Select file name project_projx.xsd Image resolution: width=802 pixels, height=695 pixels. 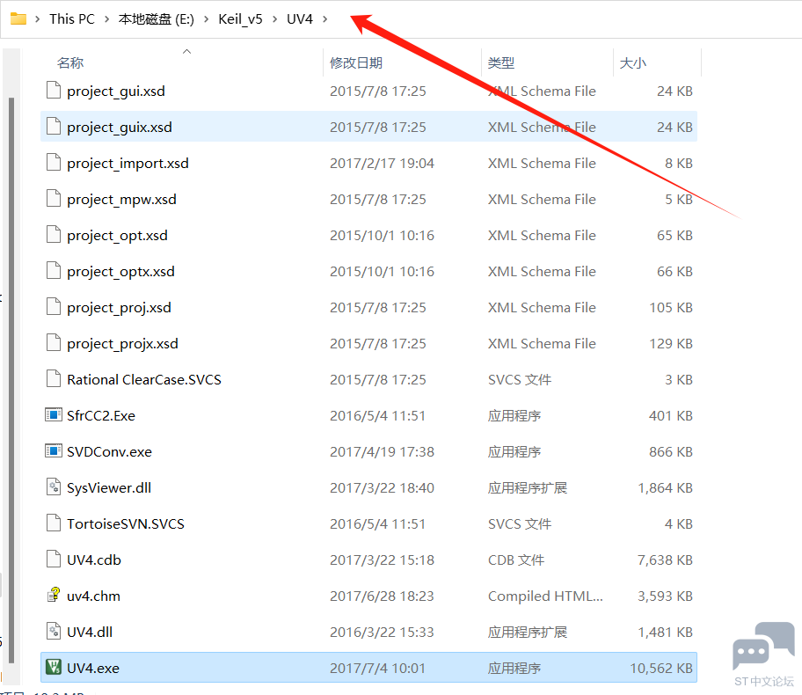coord(123,343)
